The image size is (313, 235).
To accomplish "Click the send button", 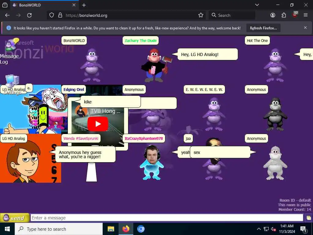I will click(15, 218).
